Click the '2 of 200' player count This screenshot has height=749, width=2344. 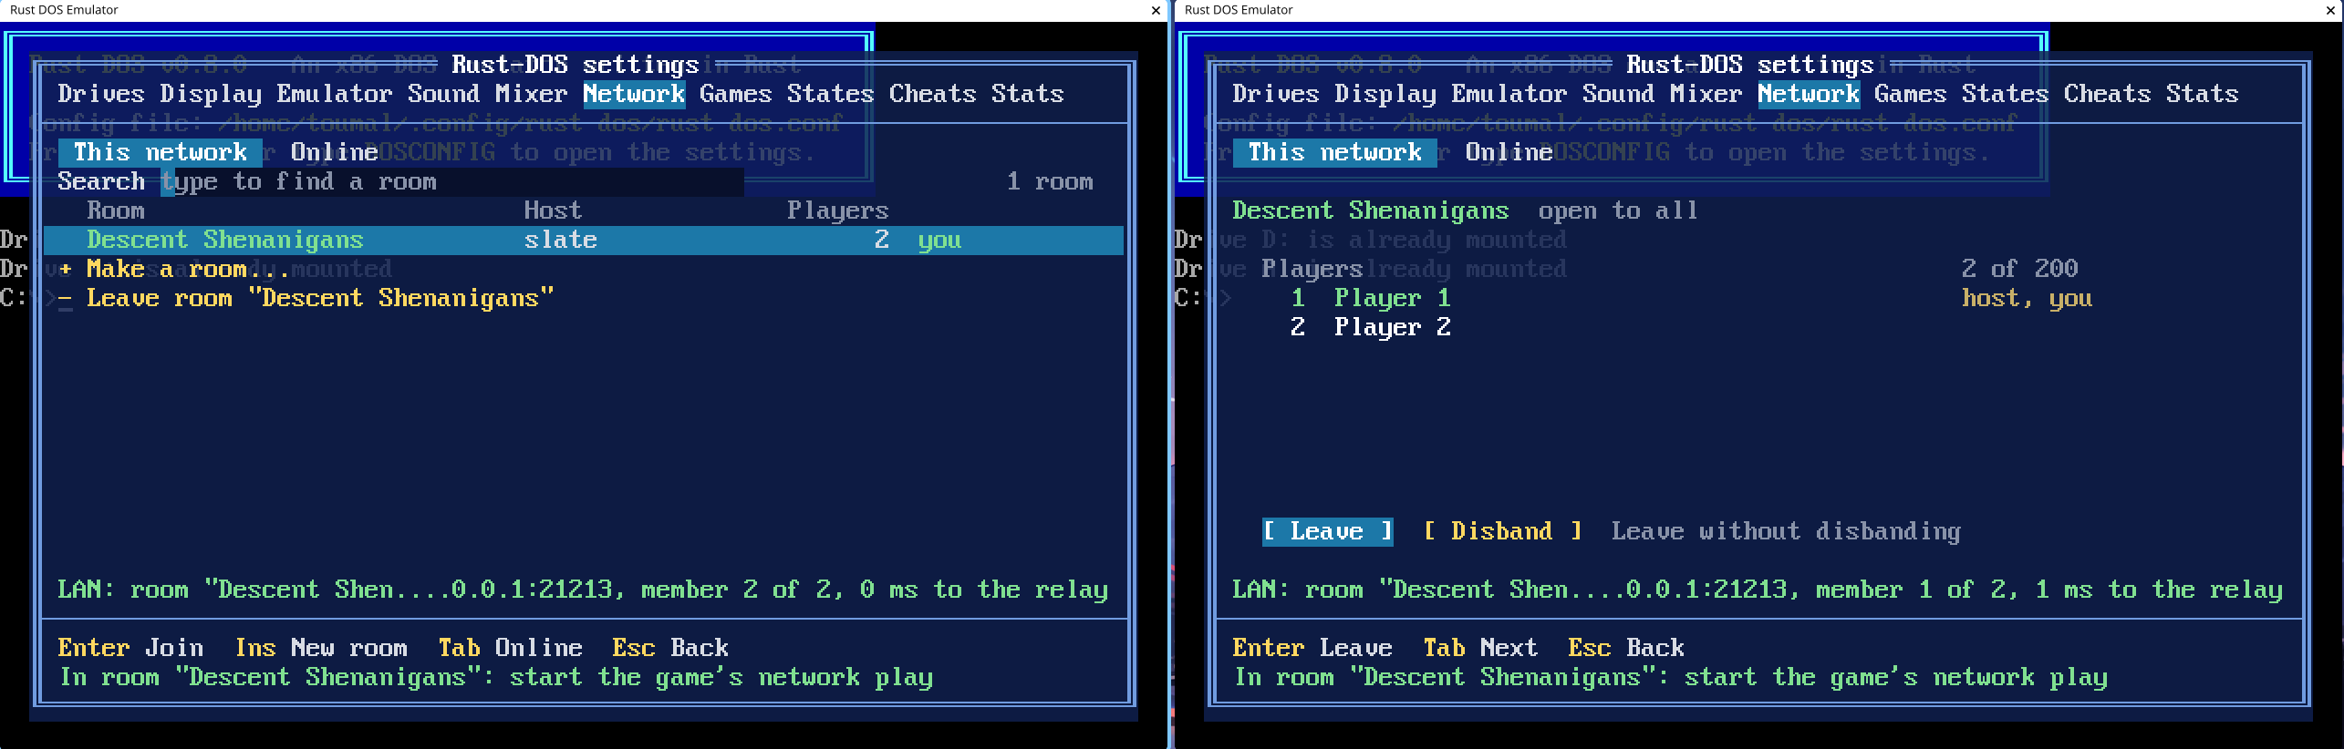[x=2020, y=269]
